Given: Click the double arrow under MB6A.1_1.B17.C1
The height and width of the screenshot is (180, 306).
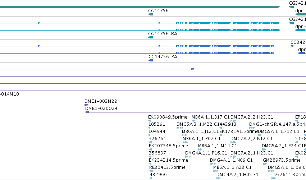Looking at the screenshot, I should [x=193, y=121].
